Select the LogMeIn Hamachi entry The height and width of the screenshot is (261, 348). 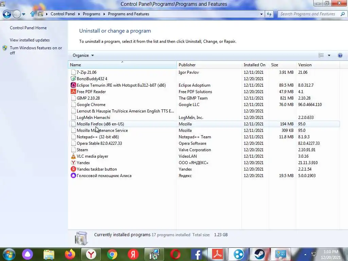(x=204, y=117)
